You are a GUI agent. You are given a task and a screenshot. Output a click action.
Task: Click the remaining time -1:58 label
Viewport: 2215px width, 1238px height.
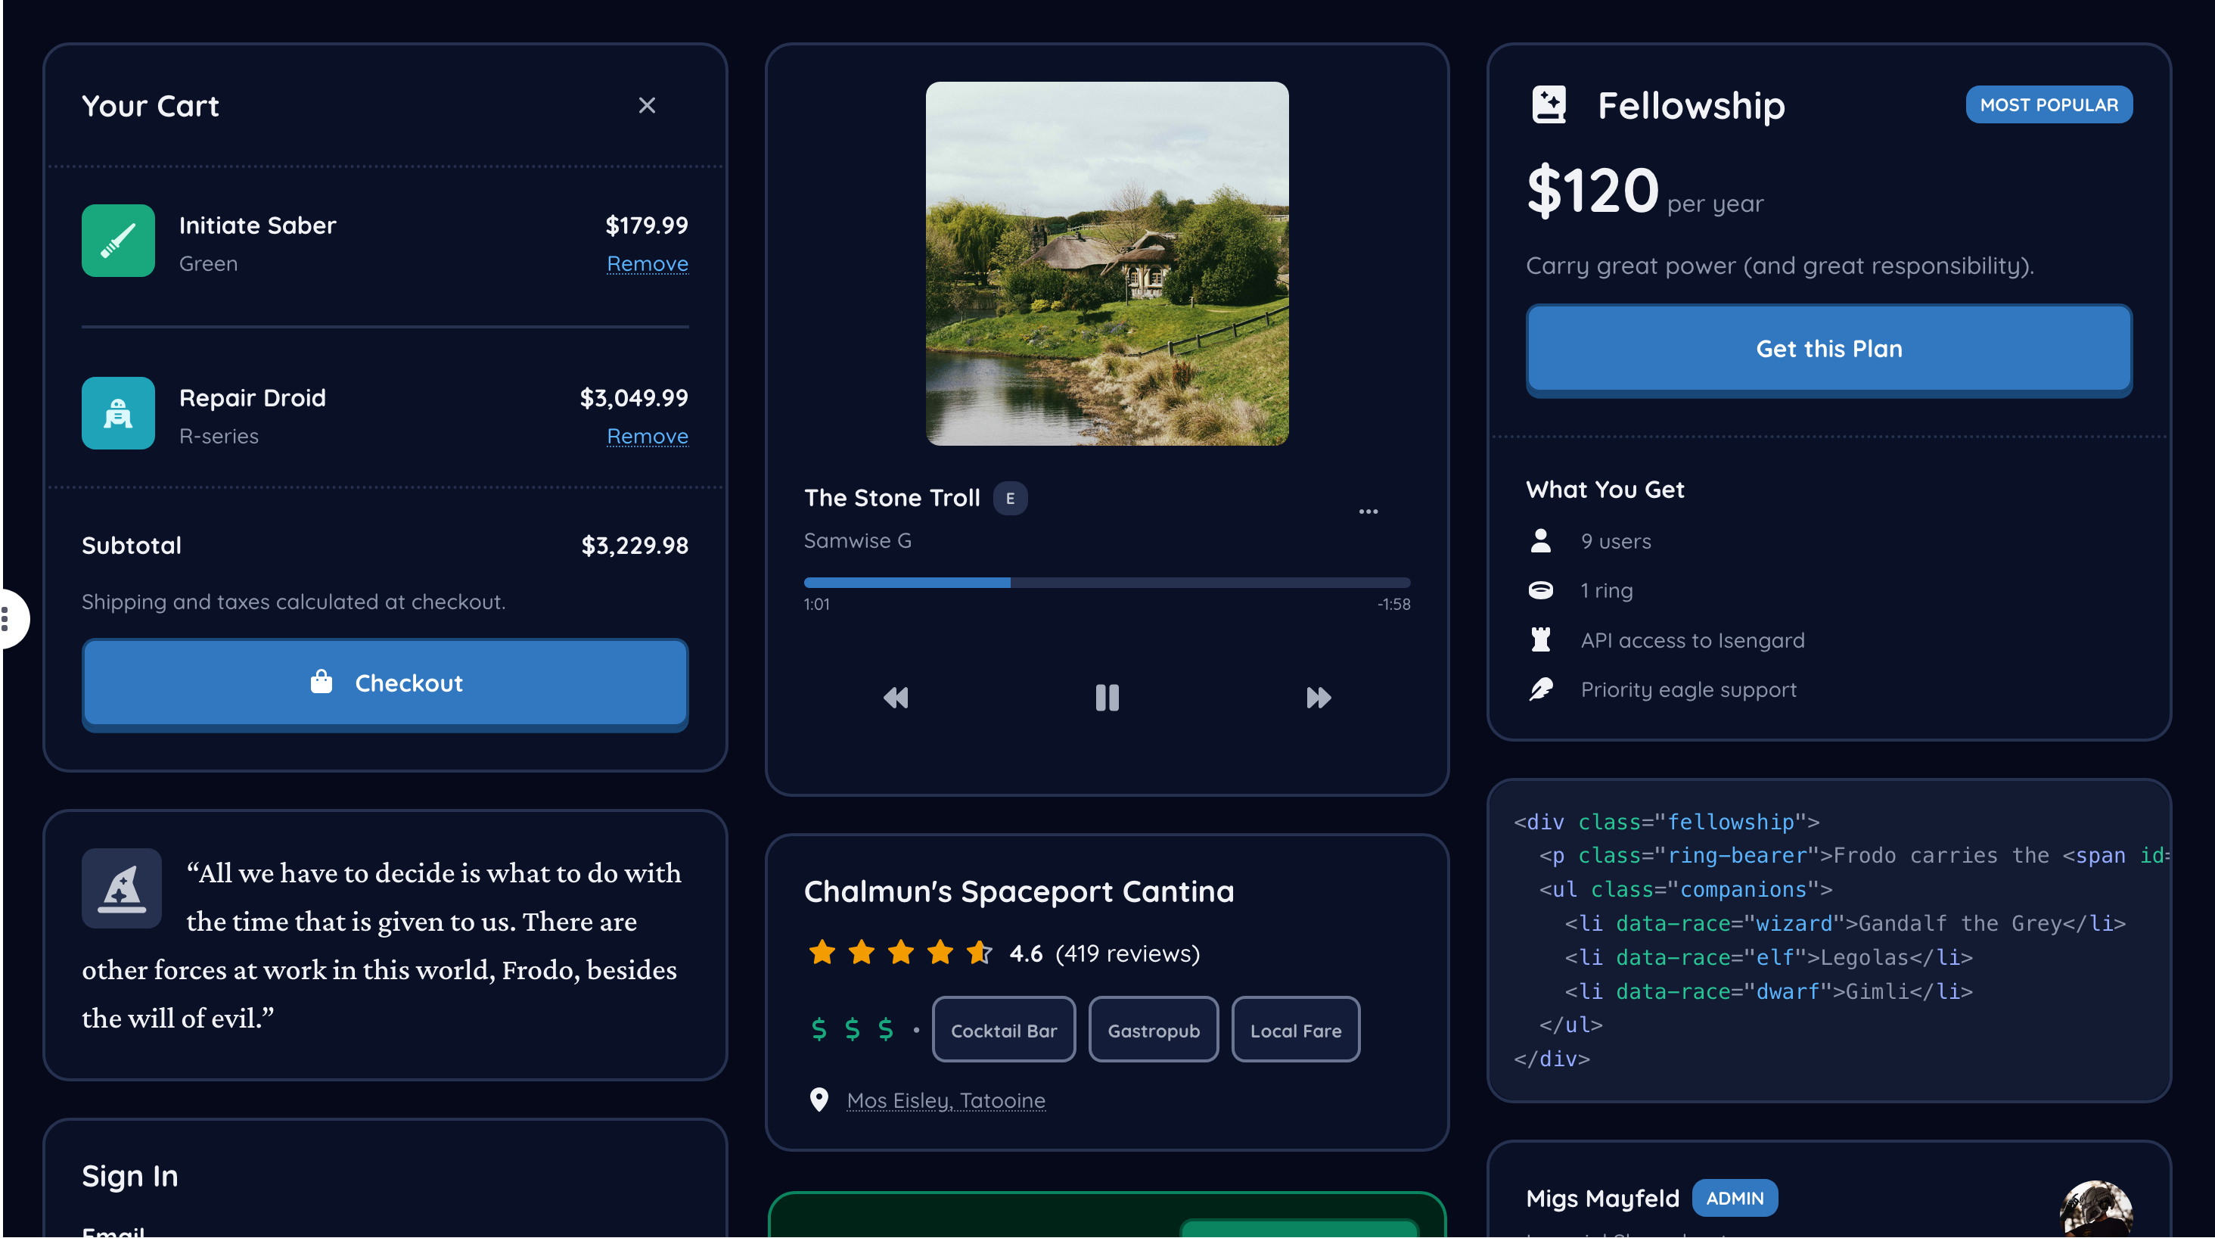1394,604
